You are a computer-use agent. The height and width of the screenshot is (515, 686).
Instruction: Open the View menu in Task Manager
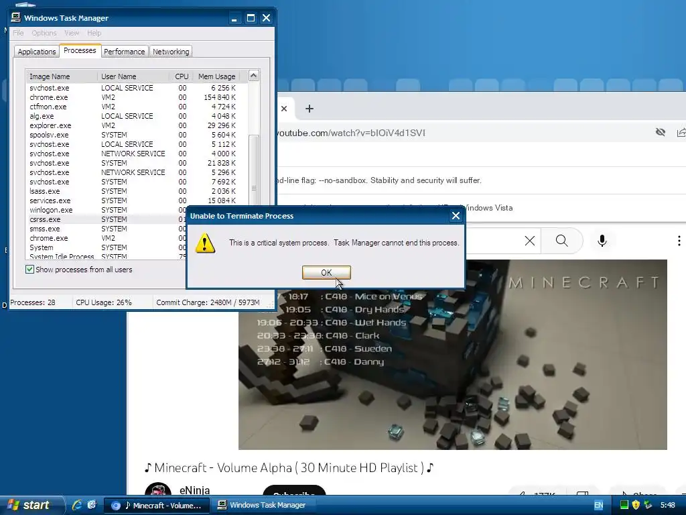click(x=72, y=33)
